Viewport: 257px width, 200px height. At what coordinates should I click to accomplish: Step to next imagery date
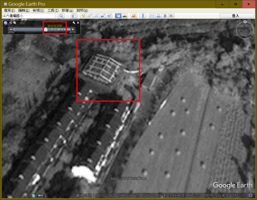click(x=73, y=29)
